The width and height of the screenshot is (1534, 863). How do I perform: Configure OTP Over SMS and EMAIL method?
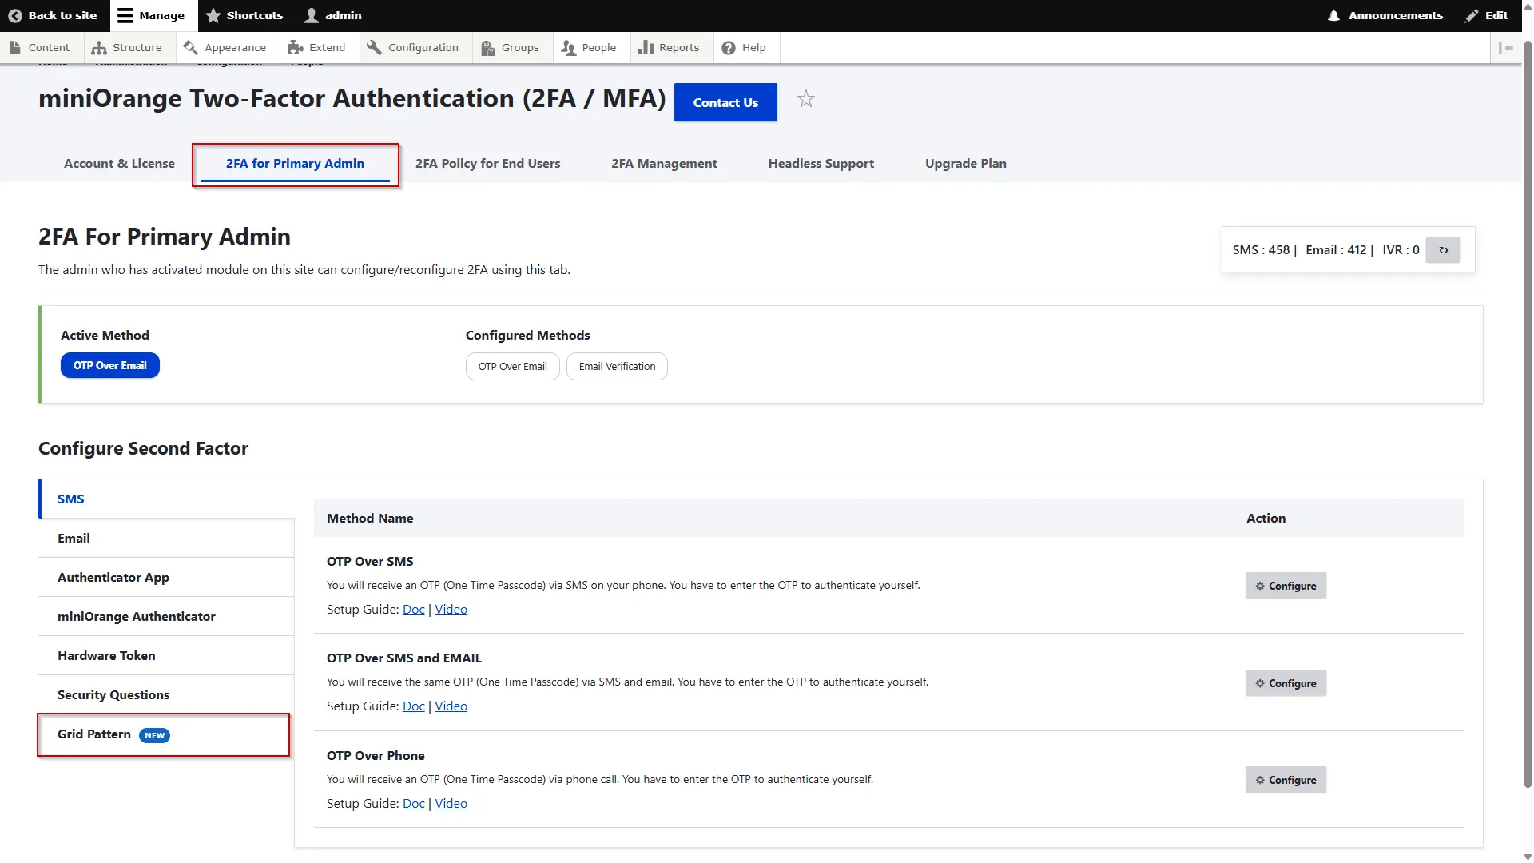pyautogui.click(x=1286, y=683)
